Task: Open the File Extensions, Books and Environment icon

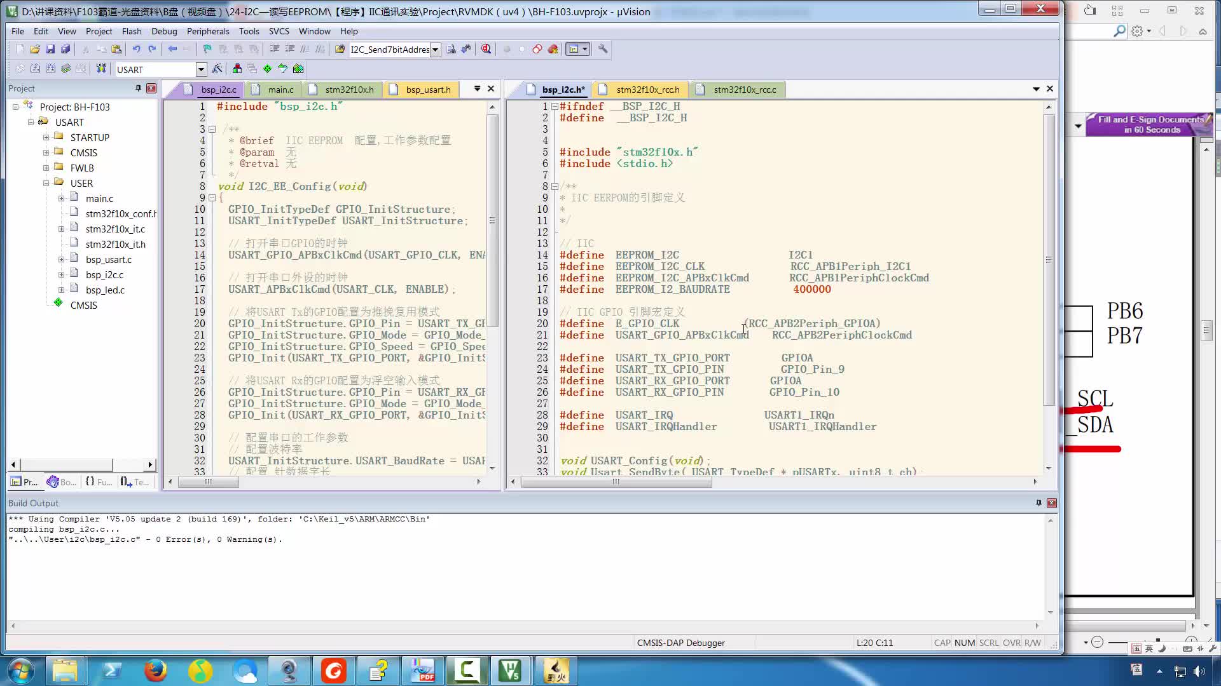Action: click(x=237, y=69)
